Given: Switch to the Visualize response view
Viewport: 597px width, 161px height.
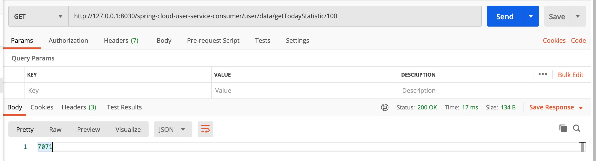Looking at the screenshot, I should click(128, 129).
